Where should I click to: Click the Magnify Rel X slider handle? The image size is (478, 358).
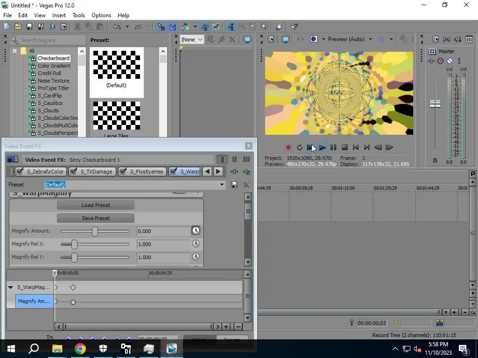click(74, 244)
